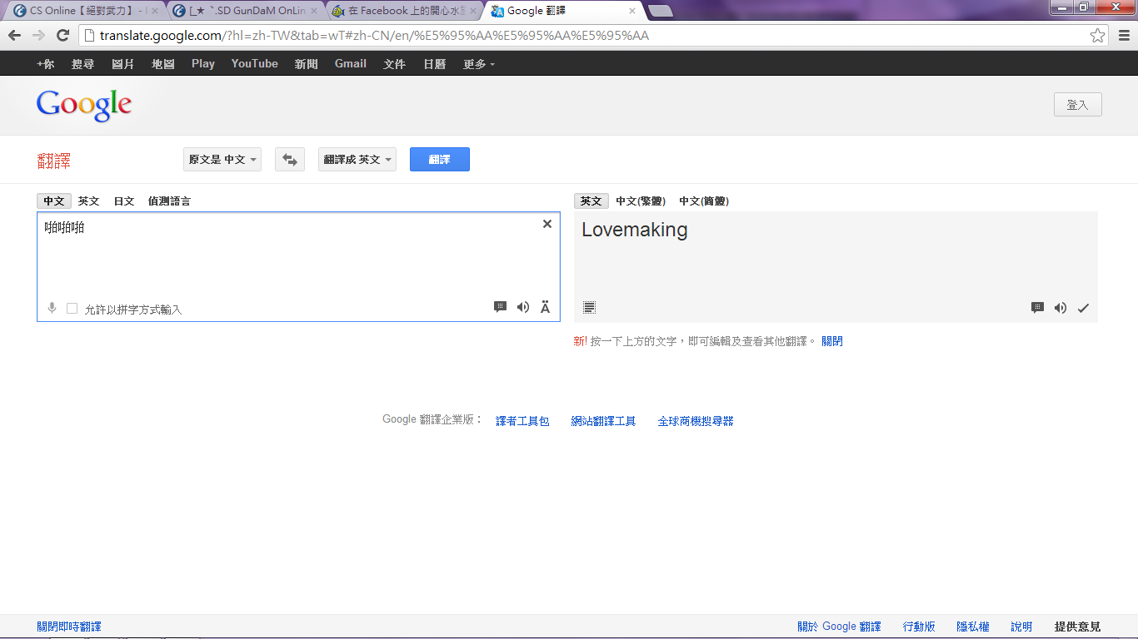Rate the translation with the checkmark icon
1138x639 pixels.
point(1083,308)
